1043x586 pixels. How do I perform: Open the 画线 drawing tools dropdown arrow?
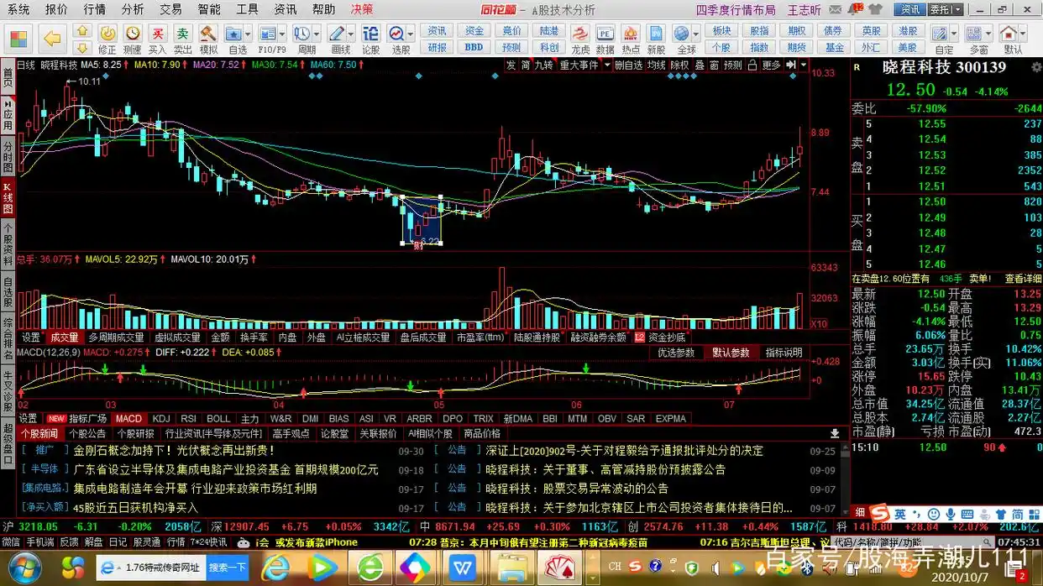pyautogui.click(x=349, y=34)
